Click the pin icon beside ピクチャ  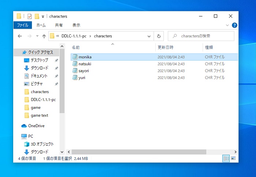pos(56,84)
